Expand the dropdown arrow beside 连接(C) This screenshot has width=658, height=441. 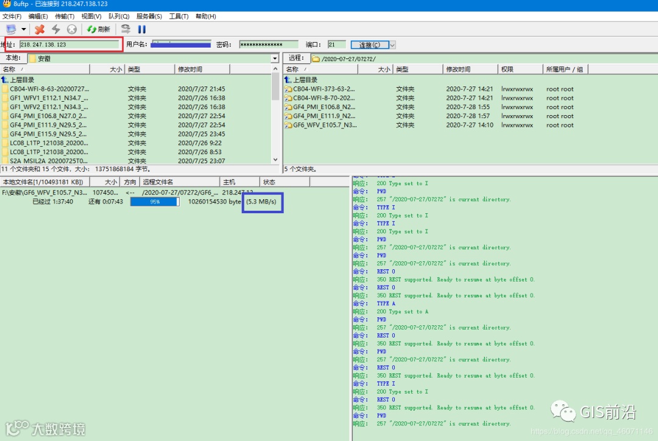click(392, 45)
